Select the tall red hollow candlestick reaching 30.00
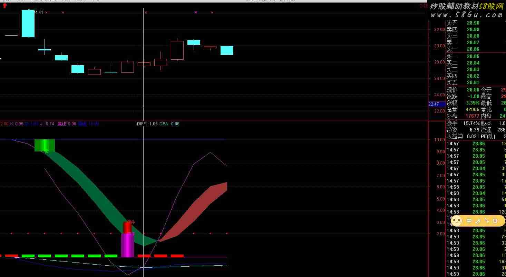Viewport: 506px width, 277px height. (x=177, y=50)
